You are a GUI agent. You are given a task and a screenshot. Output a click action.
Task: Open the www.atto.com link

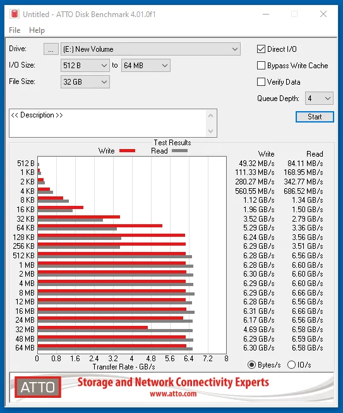click(173, 394)
